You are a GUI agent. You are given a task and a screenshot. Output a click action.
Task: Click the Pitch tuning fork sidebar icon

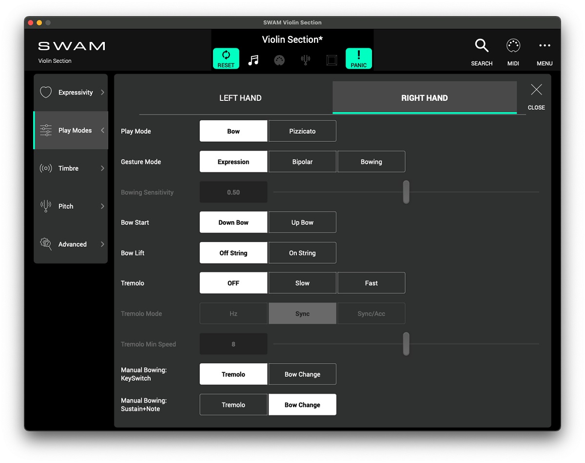[46, 206]
